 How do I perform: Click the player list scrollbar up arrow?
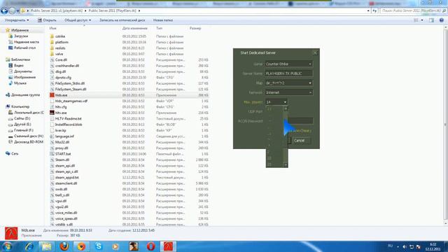pos(286,108)
